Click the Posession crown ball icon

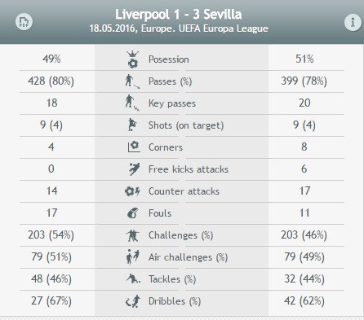click(x=133, y=59)
